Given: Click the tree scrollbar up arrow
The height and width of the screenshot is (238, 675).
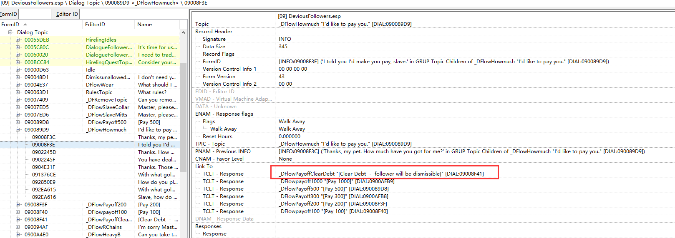Looking at the screenshot, I should (x=183, y=32).
